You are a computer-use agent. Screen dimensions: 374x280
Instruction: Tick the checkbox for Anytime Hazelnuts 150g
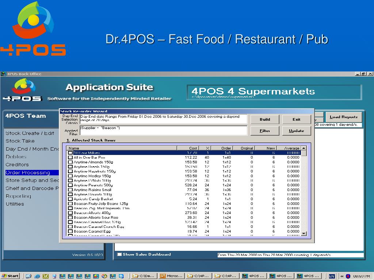point(70,171)
